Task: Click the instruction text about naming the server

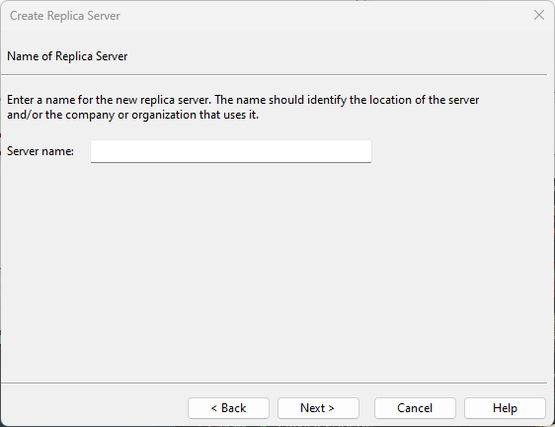Action: 243,107
